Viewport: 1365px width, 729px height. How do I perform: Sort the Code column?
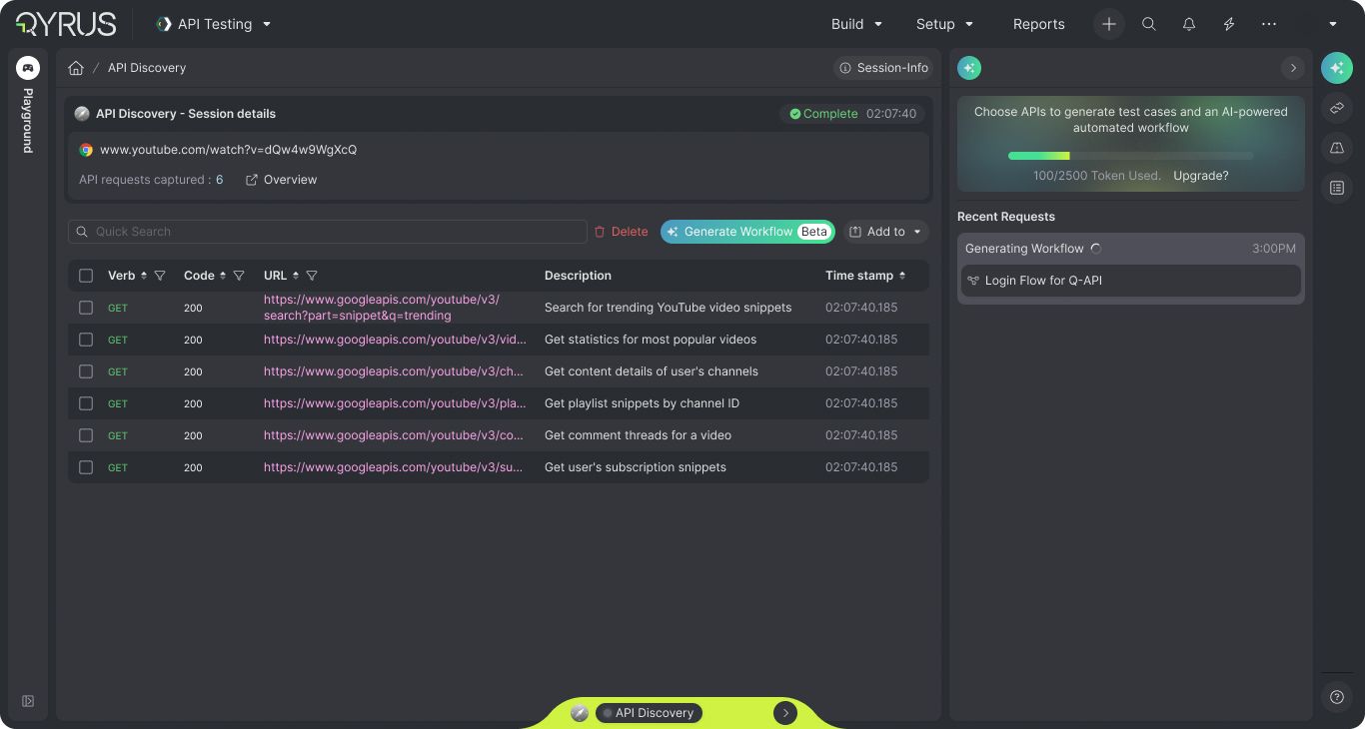pyautogui.click(x=223, y=276)
